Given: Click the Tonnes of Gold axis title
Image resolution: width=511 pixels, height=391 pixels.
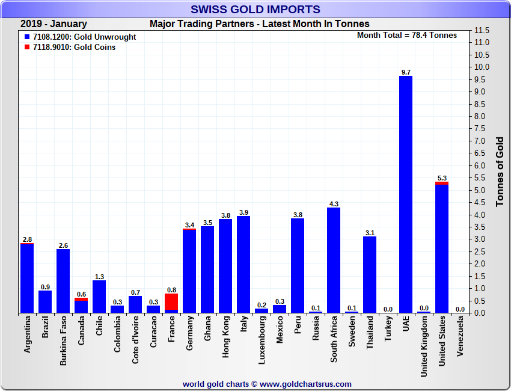Looking at the screenshot, I should point(500,171).
